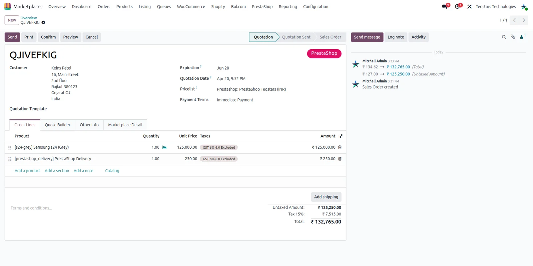The image size is (533, 266).
Task: Click GST 6% tag on Samsung line
Action: click(x=219, y=148)
